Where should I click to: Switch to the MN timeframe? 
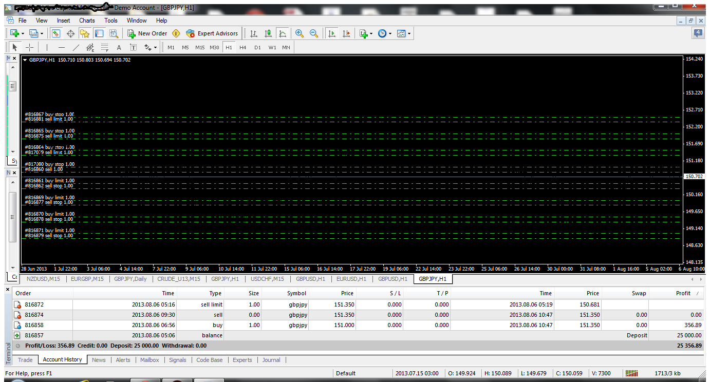[286, 47]
